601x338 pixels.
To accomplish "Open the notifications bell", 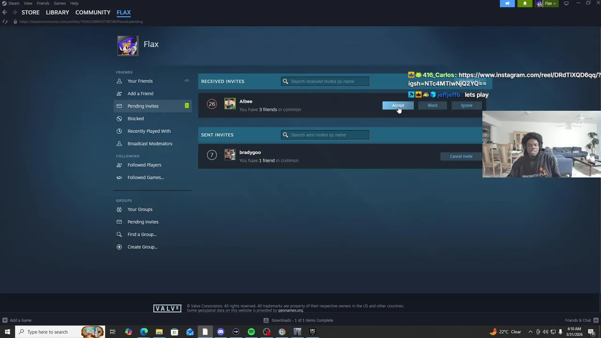I will point(525,3).
